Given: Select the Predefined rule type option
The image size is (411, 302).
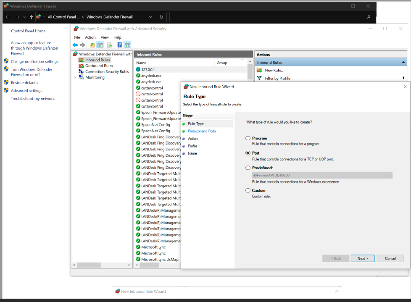Looking at the screenshot, I should coord(248,168).
